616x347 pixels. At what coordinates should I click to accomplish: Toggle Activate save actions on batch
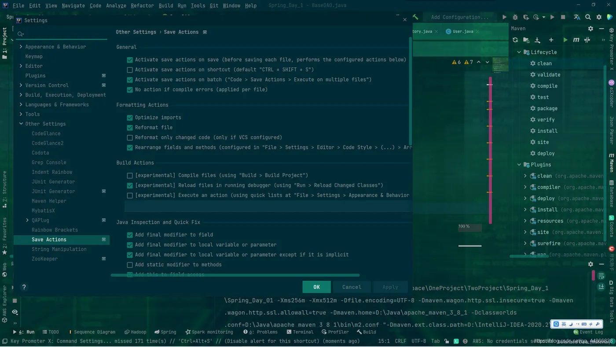(x=130, y=80)
